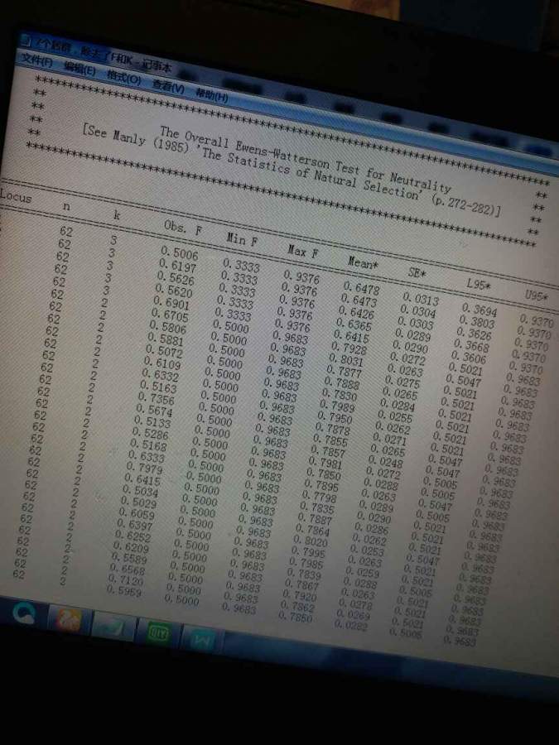559x745 pixels.
Task: Open the 查看(V) View menu
Action: 168,86
